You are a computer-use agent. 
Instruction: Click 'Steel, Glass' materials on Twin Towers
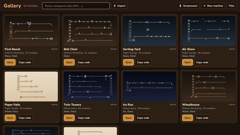(x=70, y=111)
